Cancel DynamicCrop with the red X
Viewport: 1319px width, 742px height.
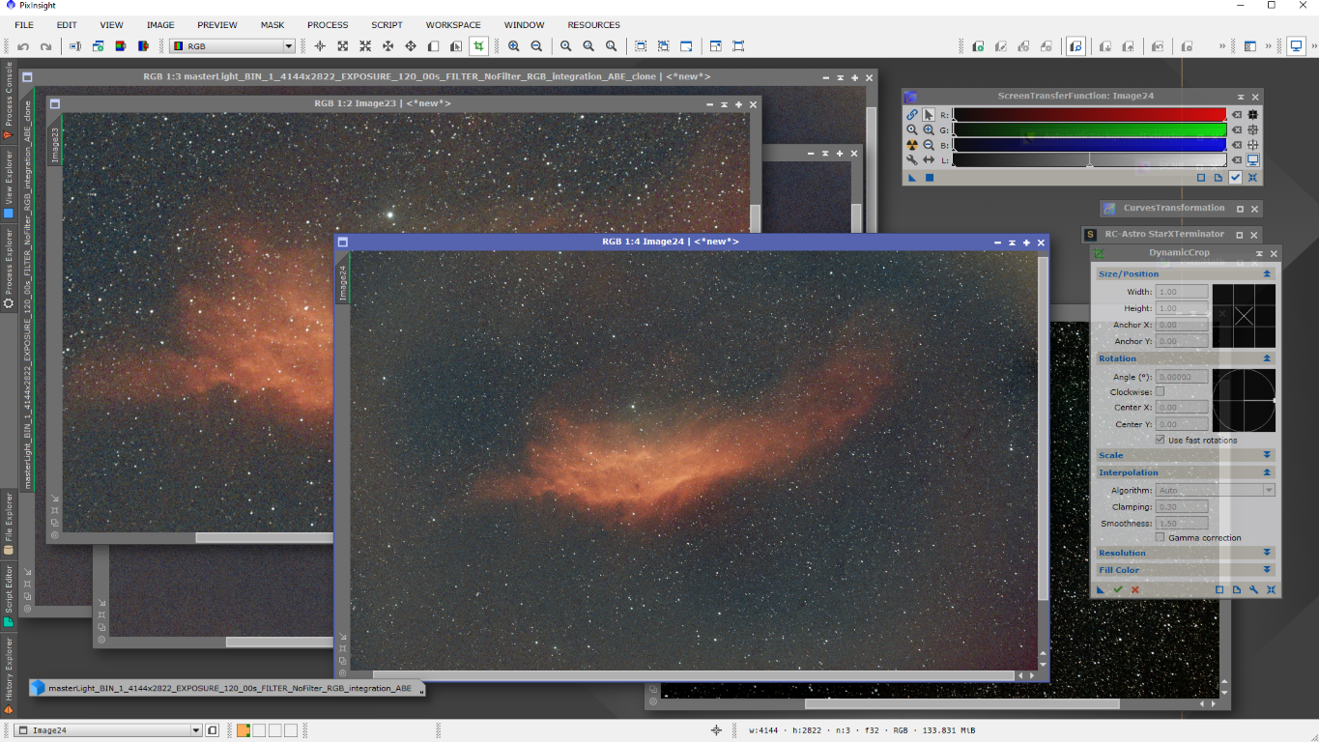(1135, 589)
